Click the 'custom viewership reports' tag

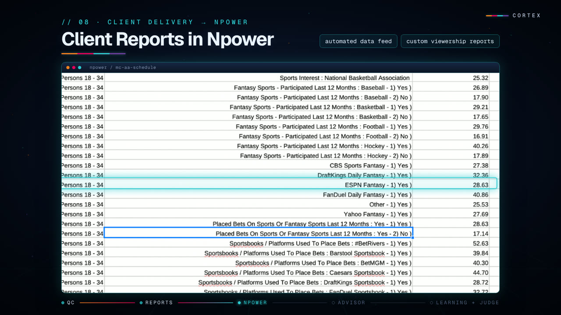450,41
